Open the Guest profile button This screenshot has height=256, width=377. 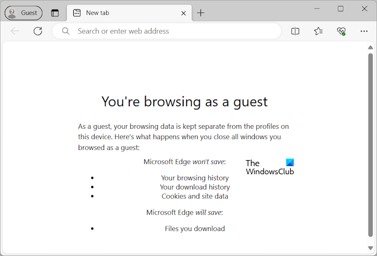(23, 13)
